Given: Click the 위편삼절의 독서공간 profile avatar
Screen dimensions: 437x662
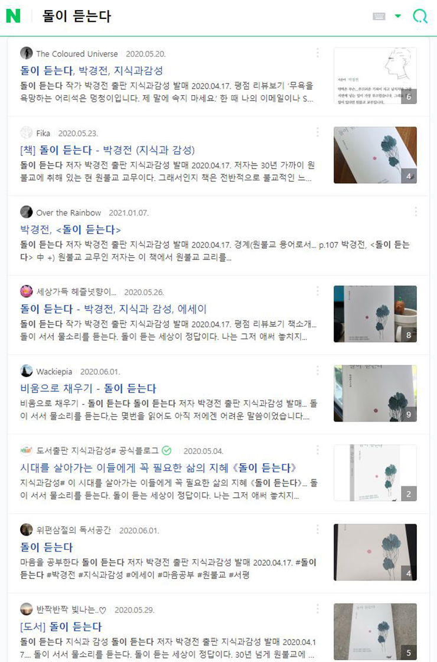Looking at the screenshot, I should pos(26,530).
